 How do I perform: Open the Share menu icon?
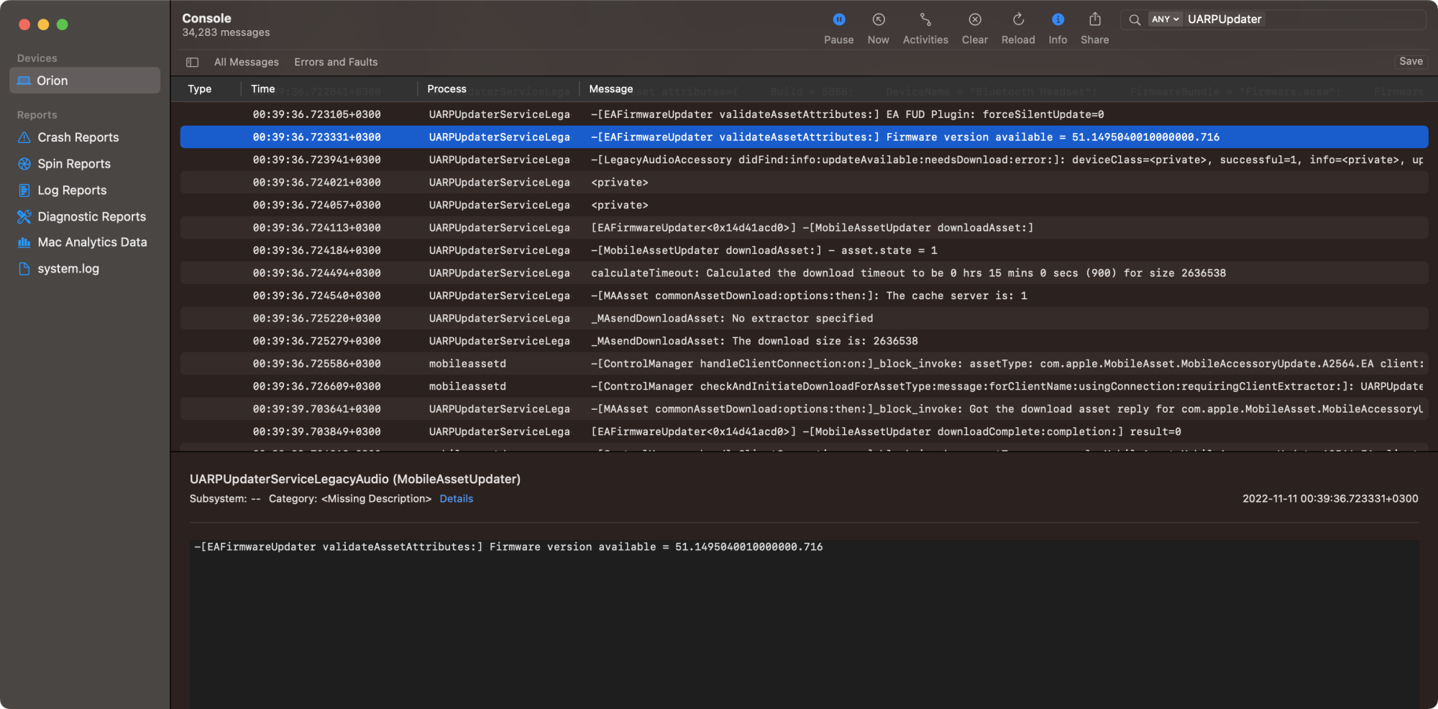tap(1094, 20)
